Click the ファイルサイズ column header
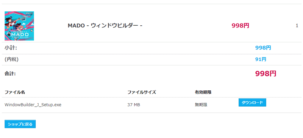Viewport: 303px width, 138px height. (x=142, y=92)
